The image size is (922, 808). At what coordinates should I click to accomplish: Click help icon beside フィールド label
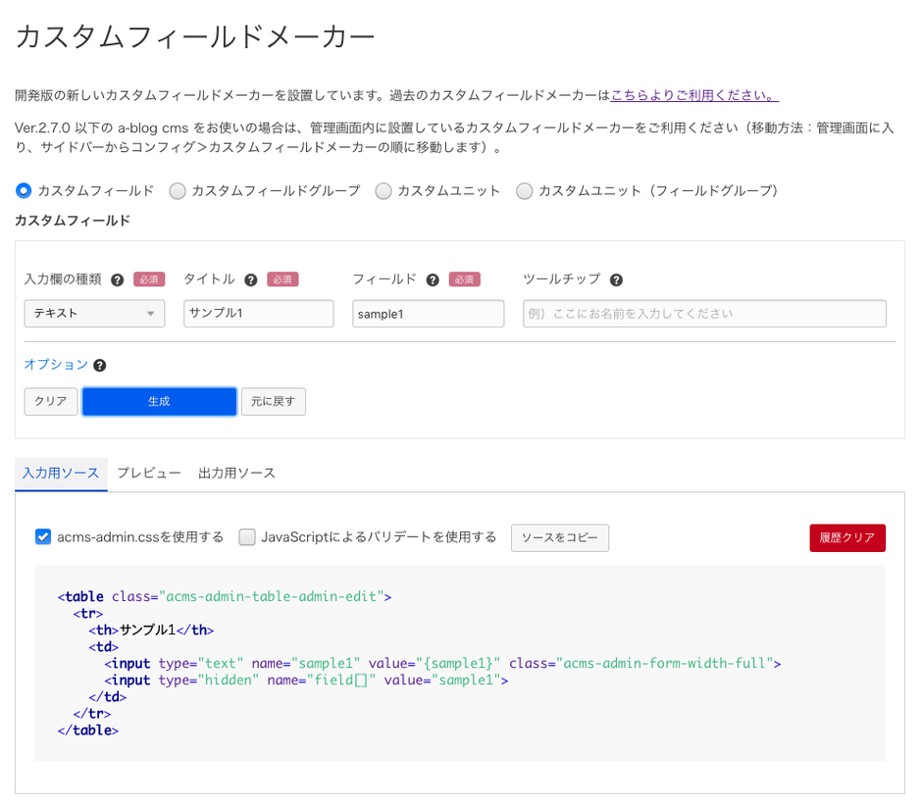(433, 279)
